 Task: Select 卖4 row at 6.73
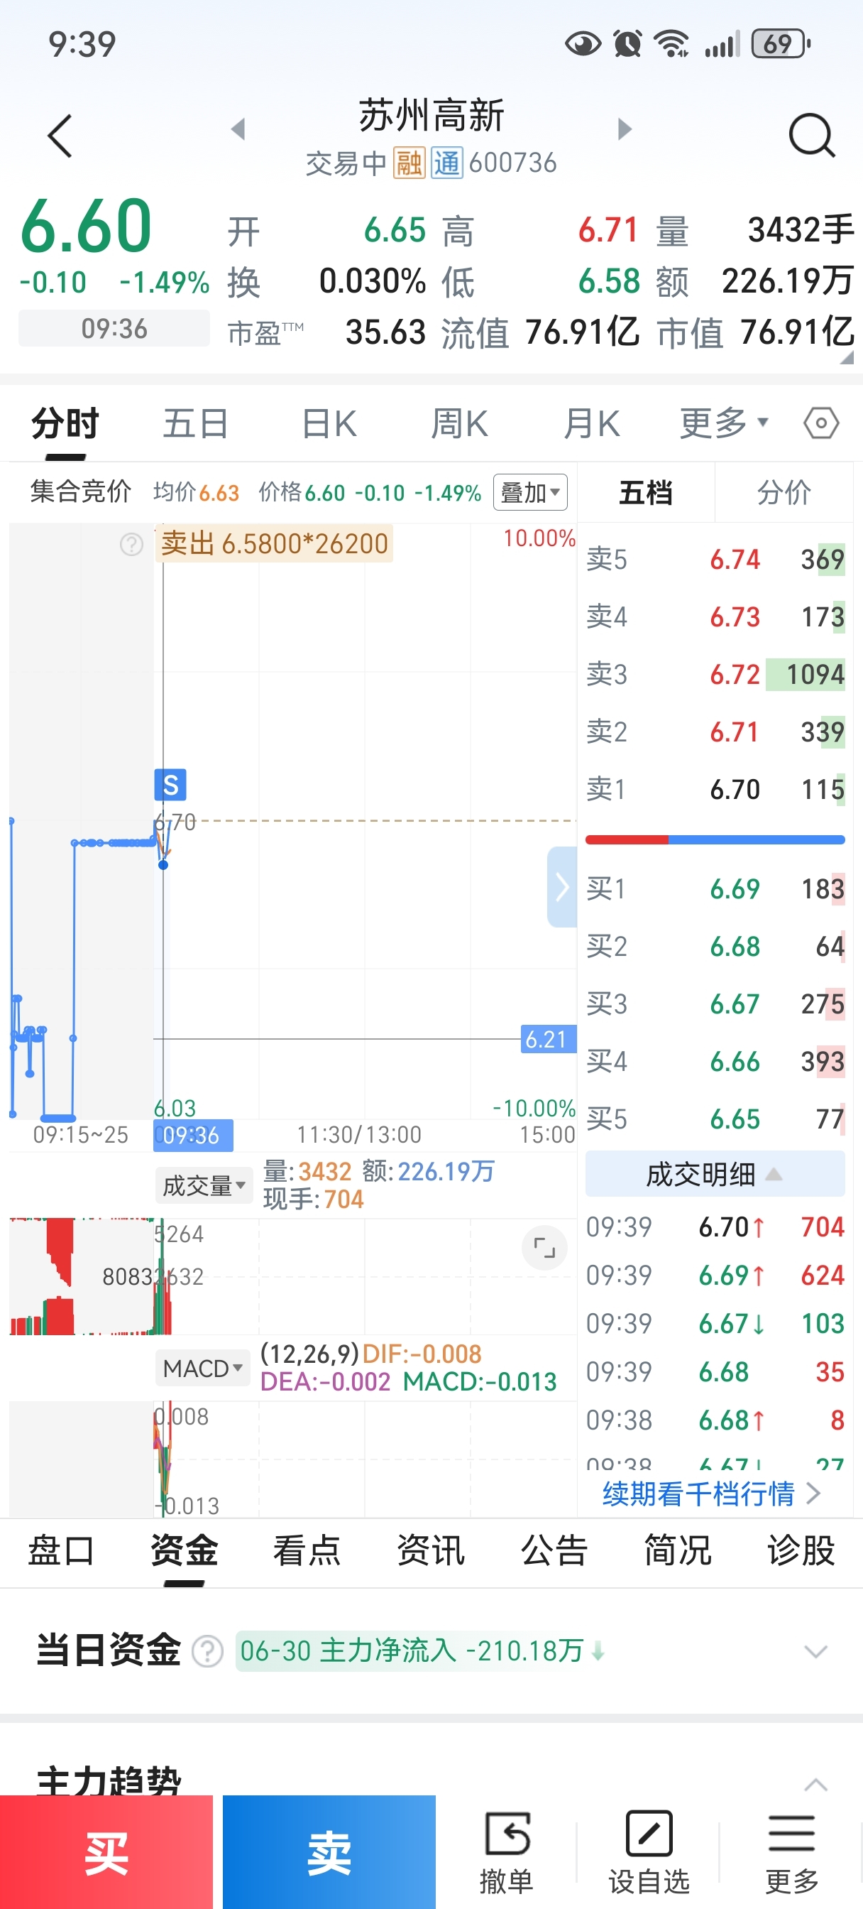(715, 616)
